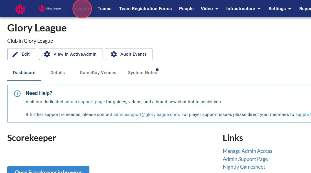Image resolution: width=311 pixels, height=173 pixels.
Task: Click Open Scorekeeper in browser button
Action: [48, 170]
